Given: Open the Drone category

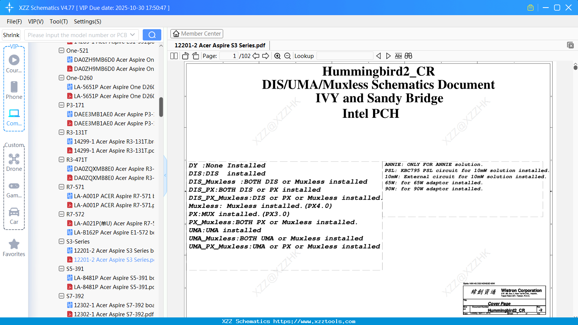Looking at the screenshot, I should (x=14, y=162).
